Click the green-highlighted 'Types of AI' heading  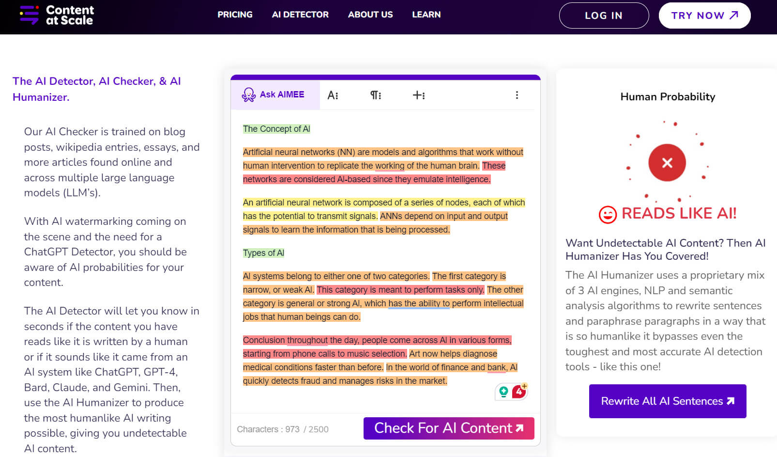263,253
